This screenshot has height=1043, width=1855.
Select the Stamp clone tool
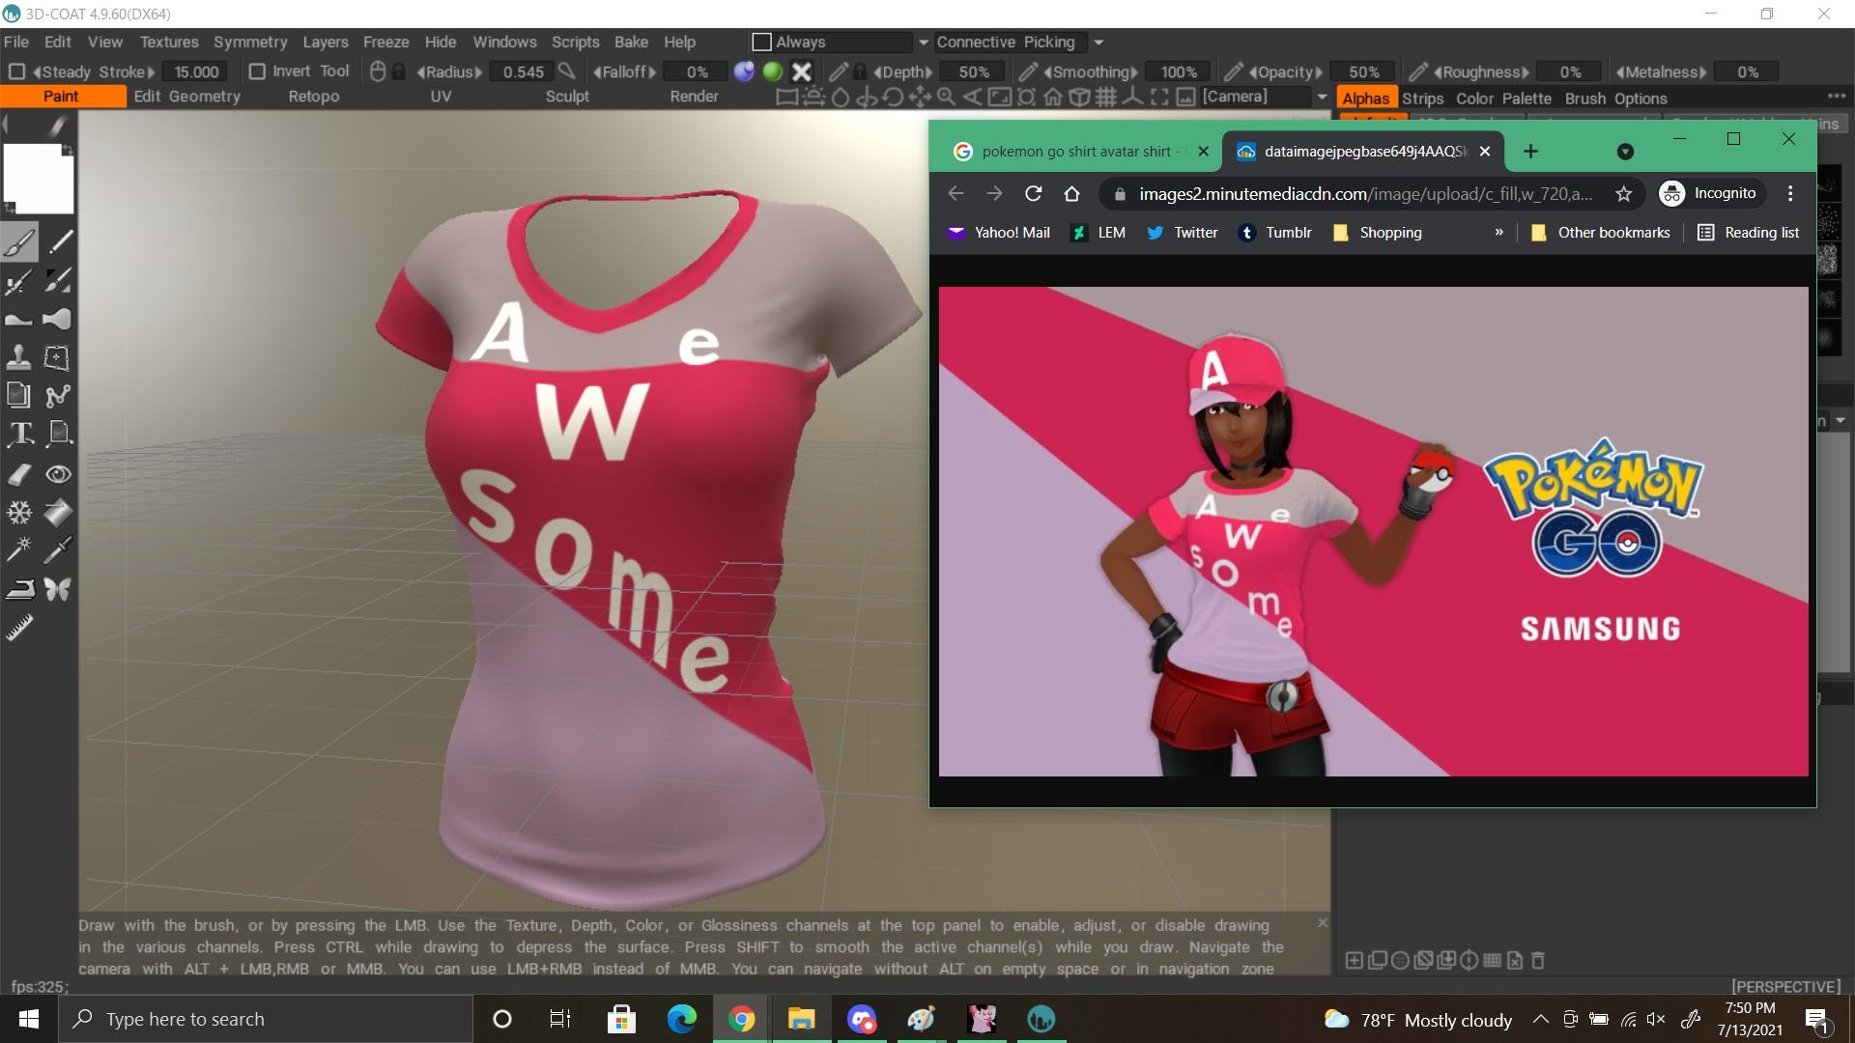(19, 358)
